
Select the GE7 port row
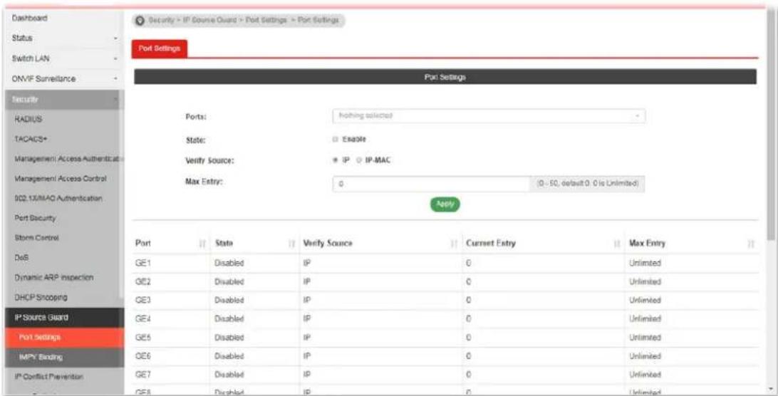(445, 375)
